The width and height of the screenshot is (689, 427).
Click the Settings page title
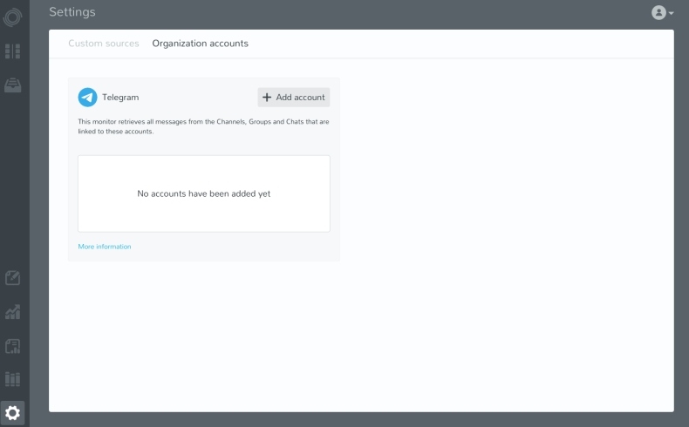(x=72, y=12)
